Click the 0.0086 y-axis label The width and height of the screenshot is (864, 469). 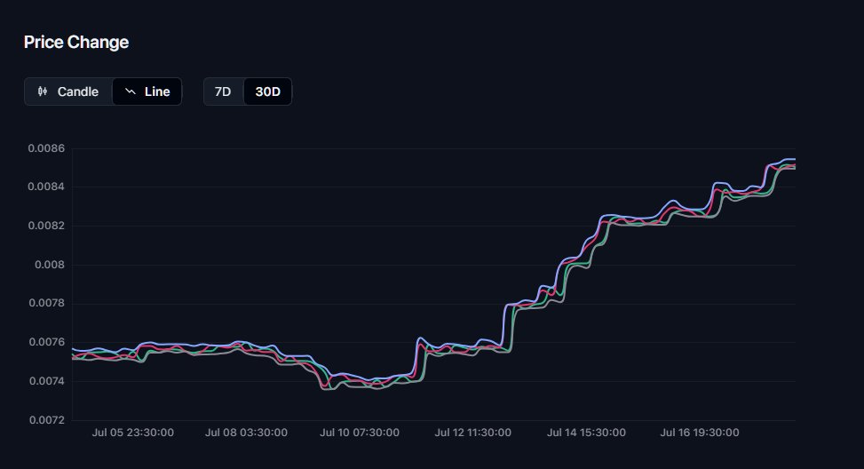point(46,148)
